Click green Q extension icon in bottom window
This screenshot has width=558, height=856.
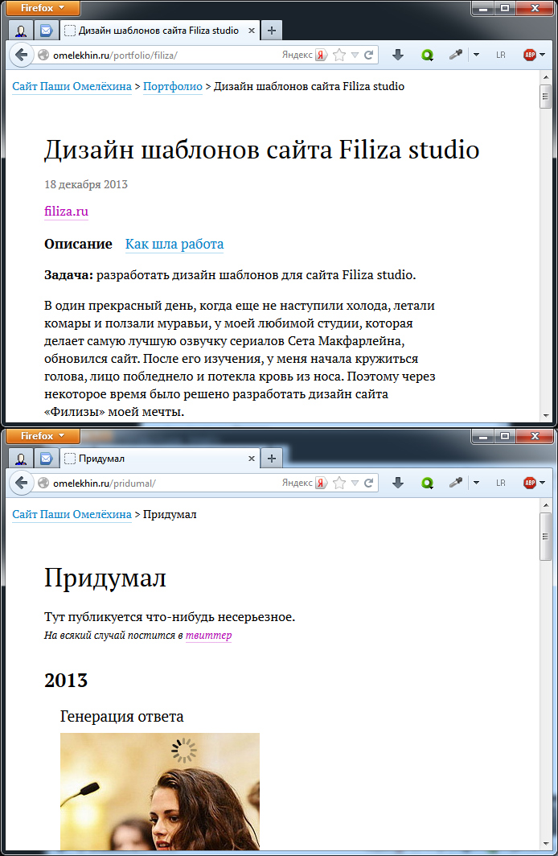point(427,483)
